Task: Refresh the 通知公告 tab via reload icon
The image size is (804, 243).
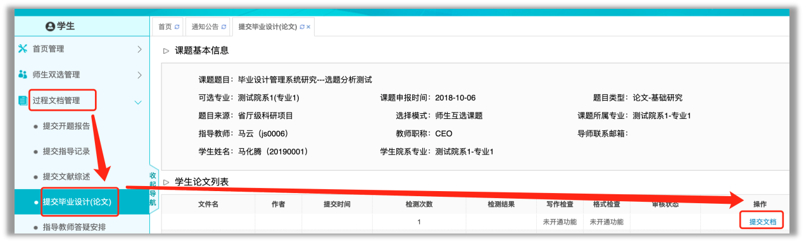Action: pyautogui.click(x=223, y=27)
